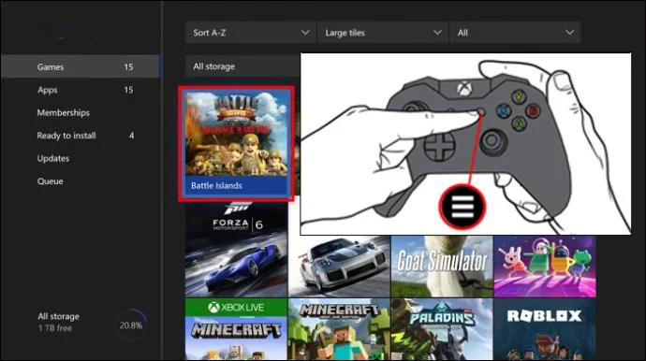This screenshot has height=361, width=646.
Task: Click the 20.8% storage usage ring
Action: click(x=131, y=325)
